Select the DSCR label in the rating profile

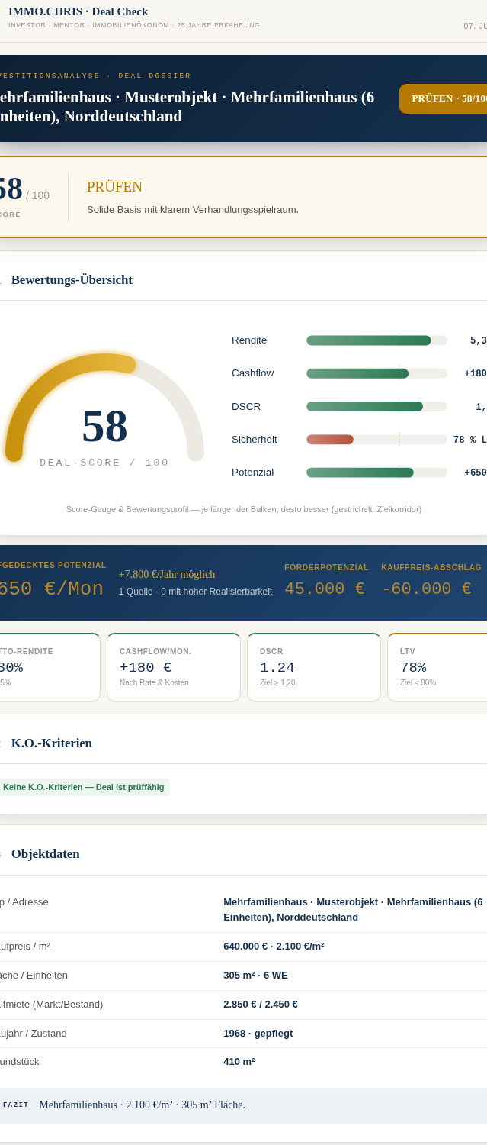click(x=246, y=406)
